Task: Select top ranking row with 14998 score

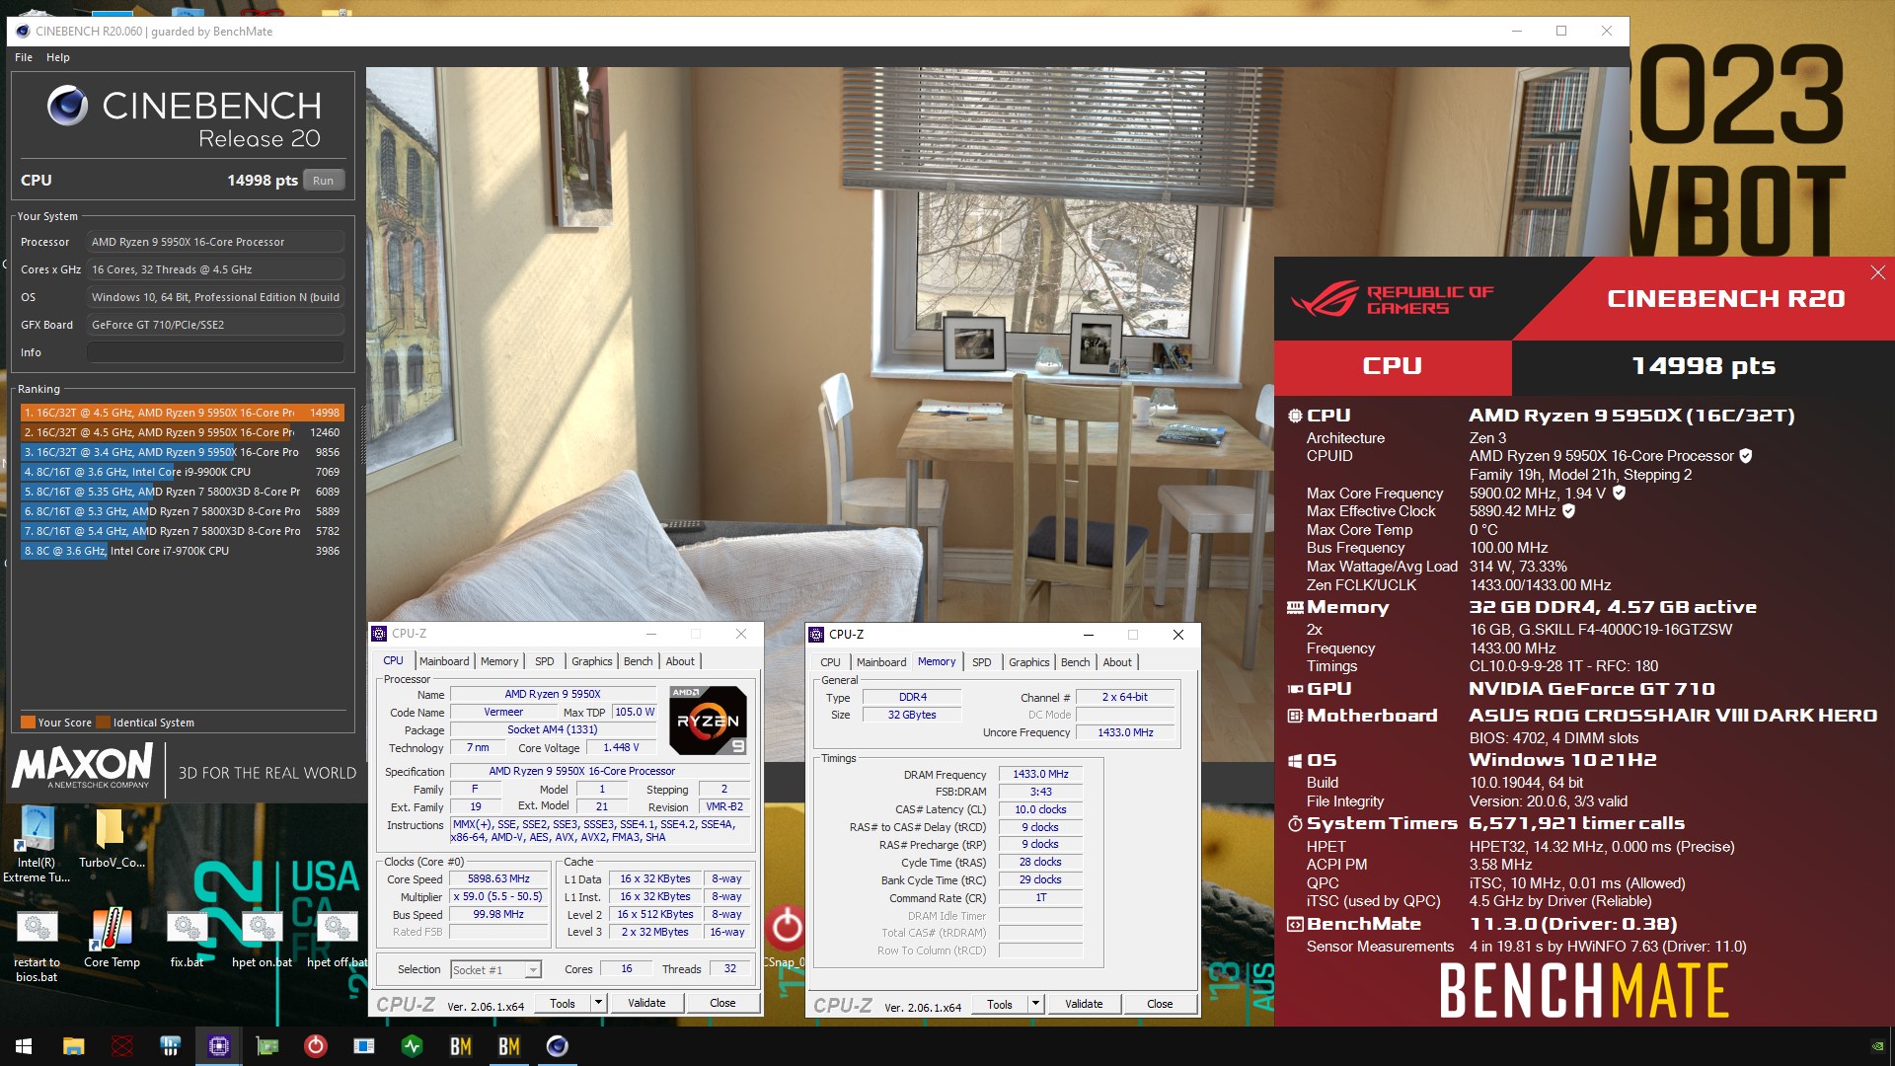Action: [x=182, y=413]
